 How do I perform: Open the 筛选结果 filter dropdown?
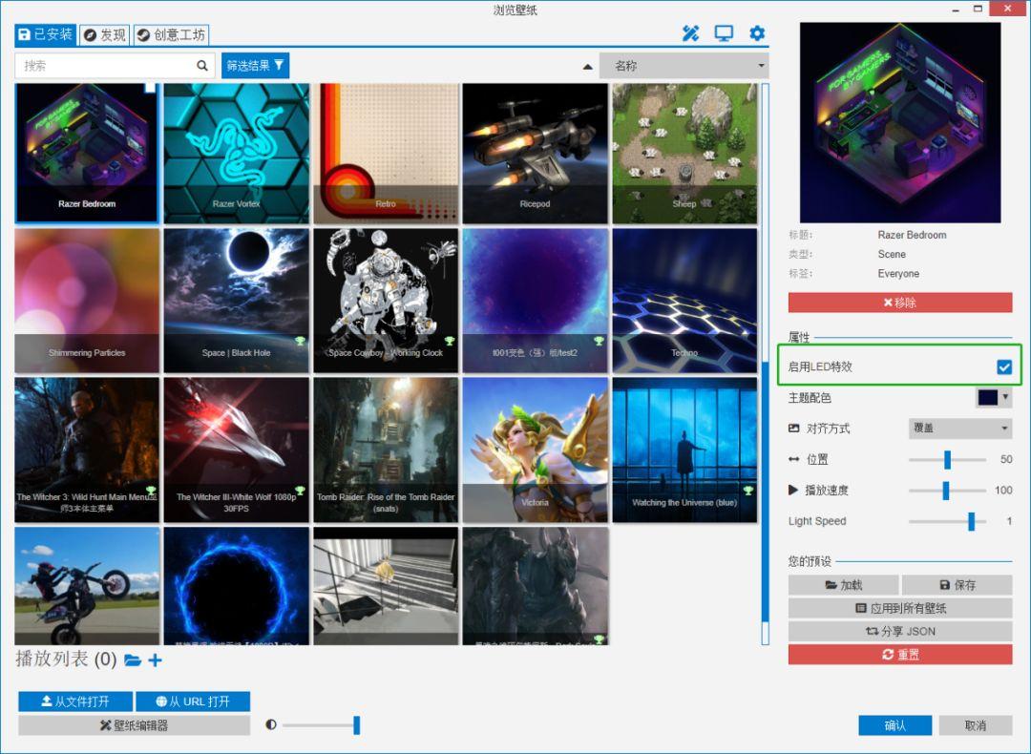point(255,66)
